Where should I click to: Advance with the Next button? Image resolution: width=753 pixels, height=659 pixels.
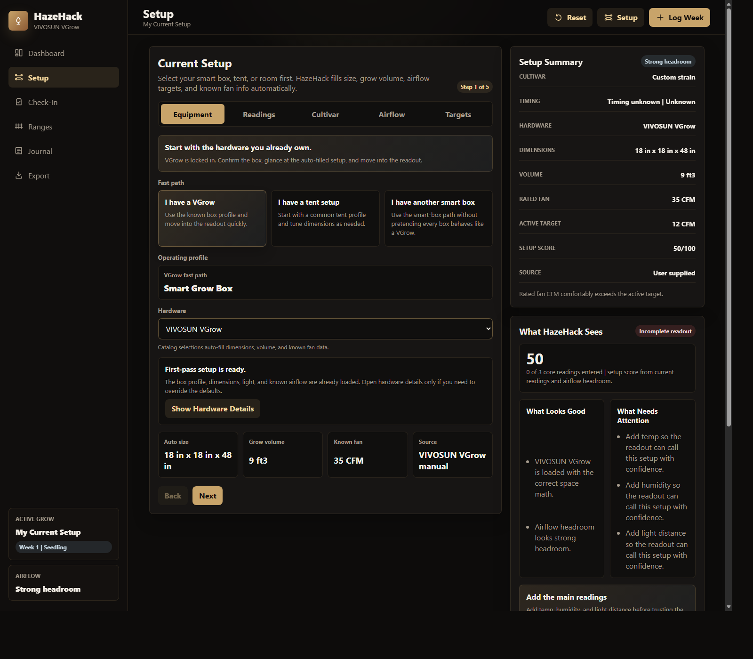[x=207, y=495]
